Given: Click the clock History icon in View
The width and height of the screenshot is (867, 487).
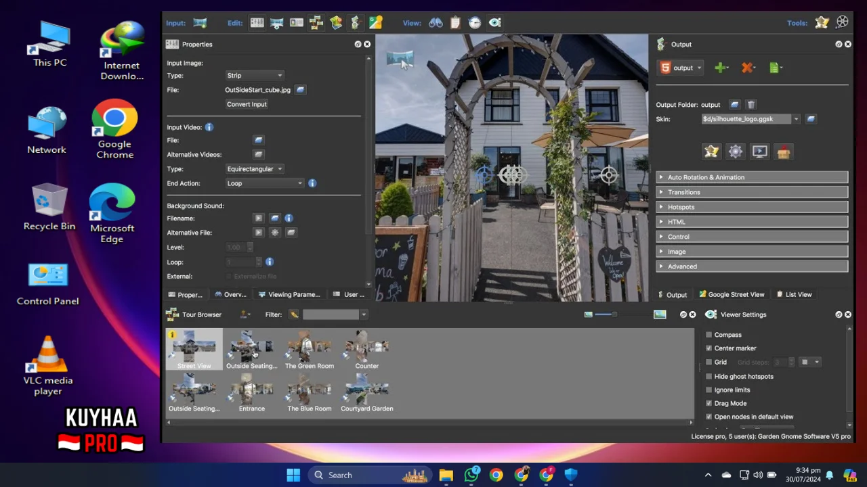Looking at the screenshot, I should [475, 23].
